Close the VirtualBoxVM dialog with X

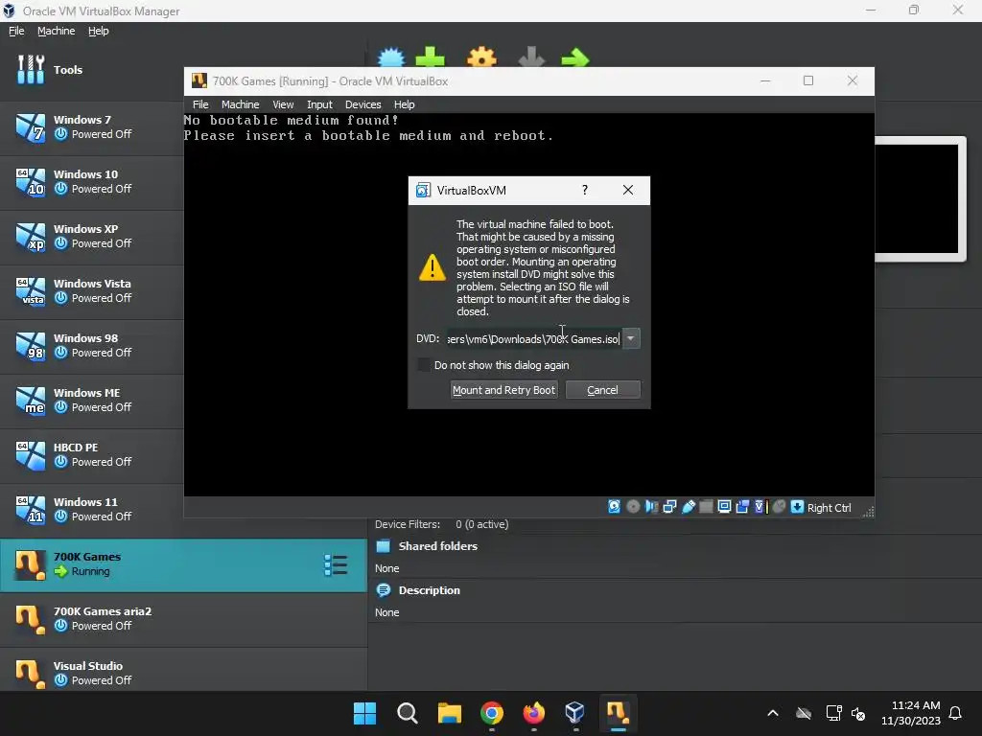pyautogui.click(x=628, y=191)
